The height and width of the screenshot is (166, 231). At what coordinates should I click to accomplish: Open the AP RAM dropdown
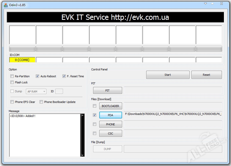[37, 91]
